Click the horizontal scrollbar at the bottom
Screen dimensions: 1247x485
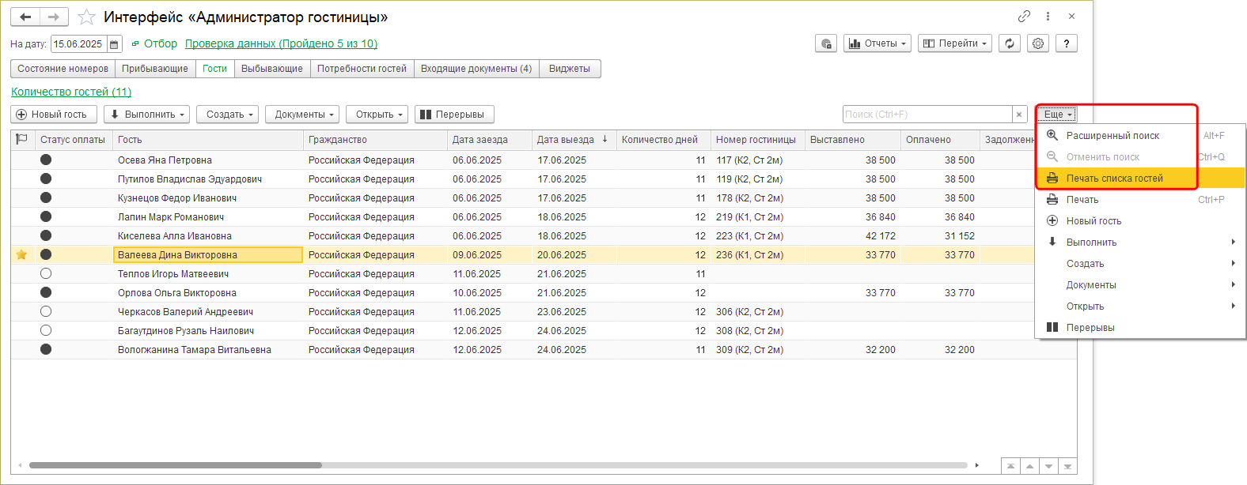176,465
